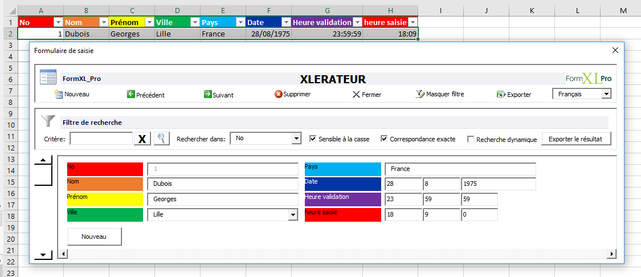Select column I header
641x277 pixels.
(x=440, y=11)
